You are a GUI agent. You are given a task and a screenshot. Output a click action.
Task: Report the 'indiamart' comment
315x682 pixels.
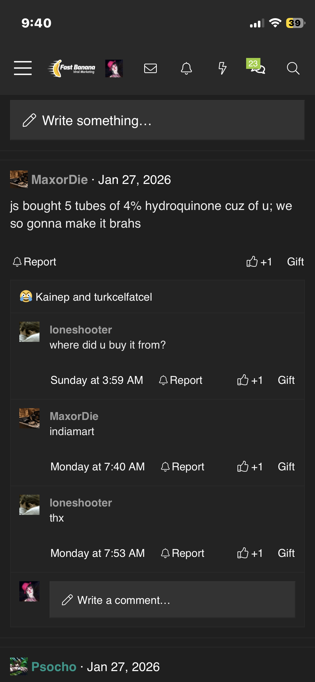tap(183, 467)
